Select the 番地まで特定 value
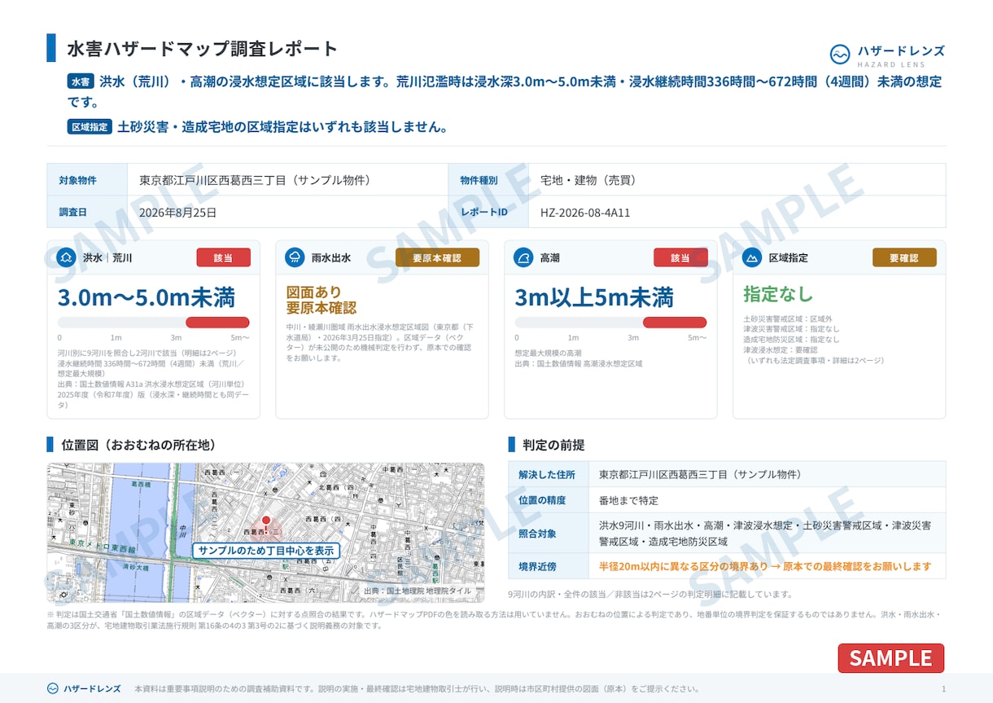Screen dimensions: 993x703 [628, 500]
